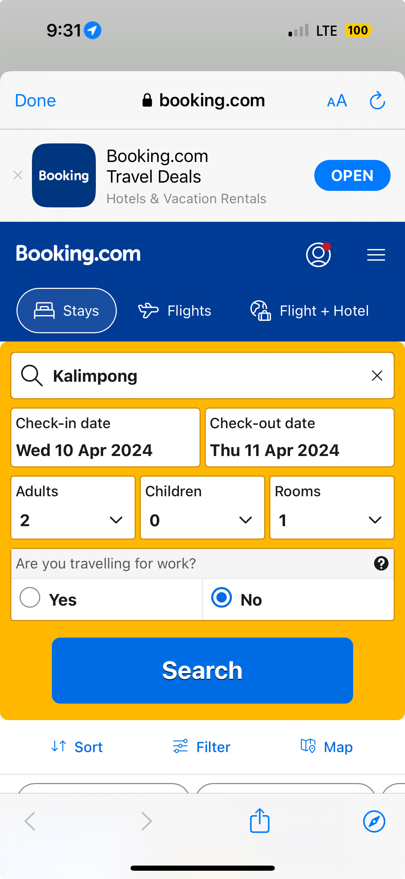Expand the Children dropdown
The image size is (405, 879).
(202, 507)
